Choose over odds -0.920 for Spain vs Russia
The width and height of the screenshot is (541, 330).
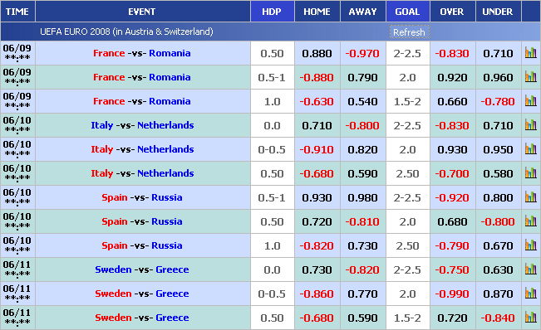452,198
